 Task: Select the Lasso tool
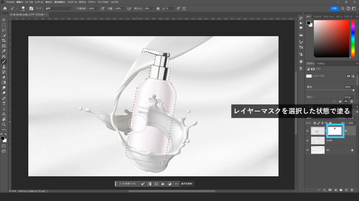4,30
